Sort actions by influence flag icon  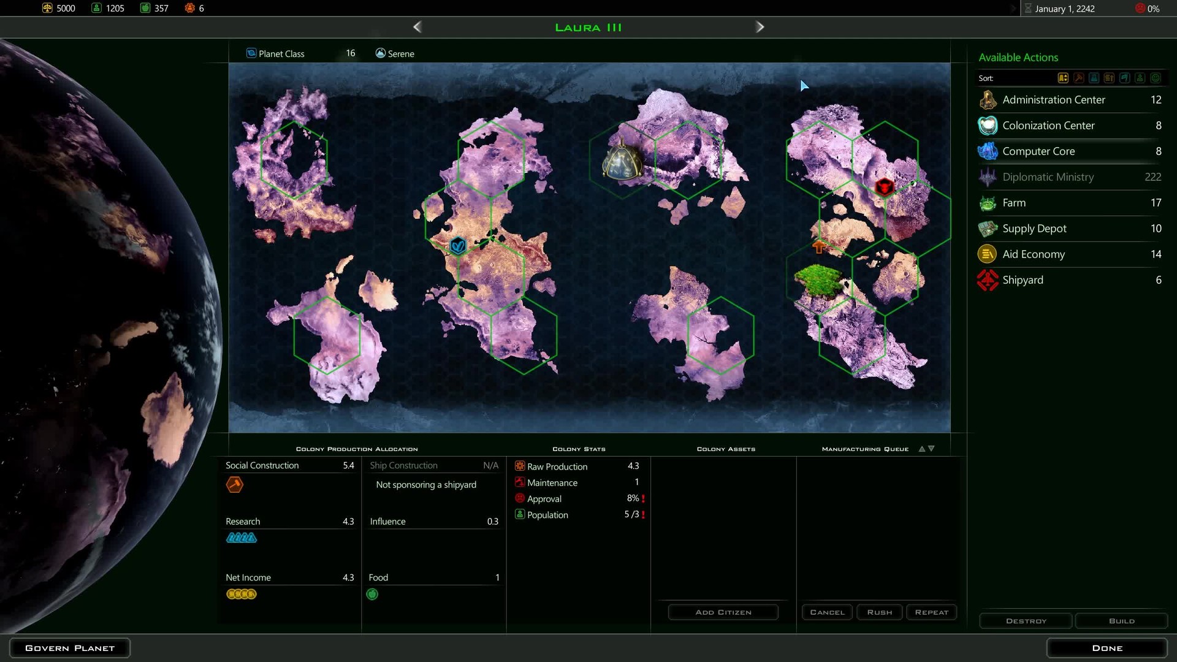tap(1125, 78)
